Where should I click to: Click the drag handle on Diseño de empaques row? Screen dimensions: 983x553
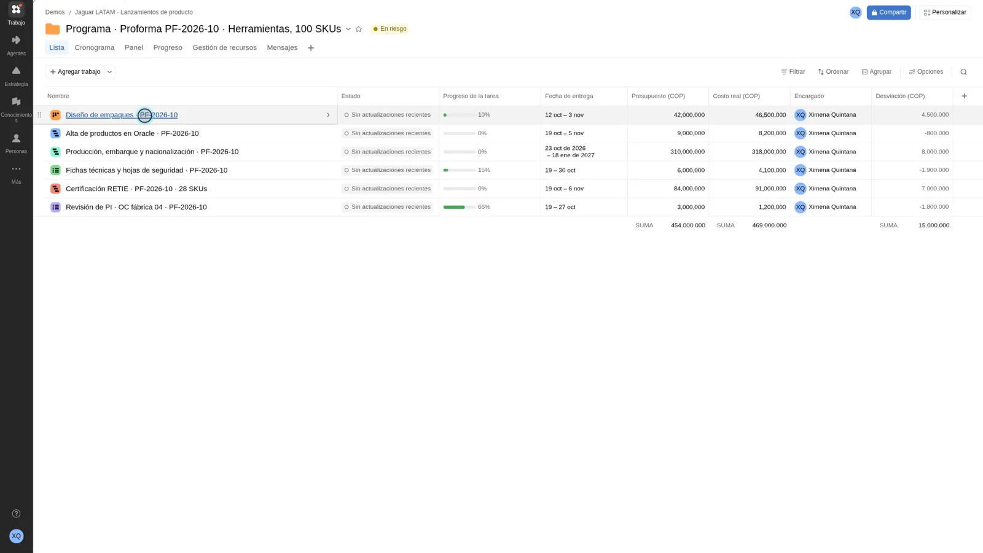39,115
